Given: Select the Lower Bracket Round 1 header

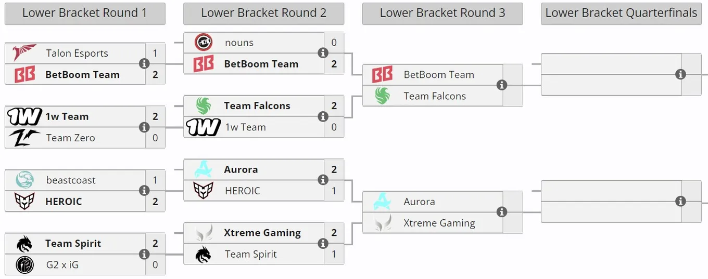Looking at the screenshot, I should click(85, 14).
